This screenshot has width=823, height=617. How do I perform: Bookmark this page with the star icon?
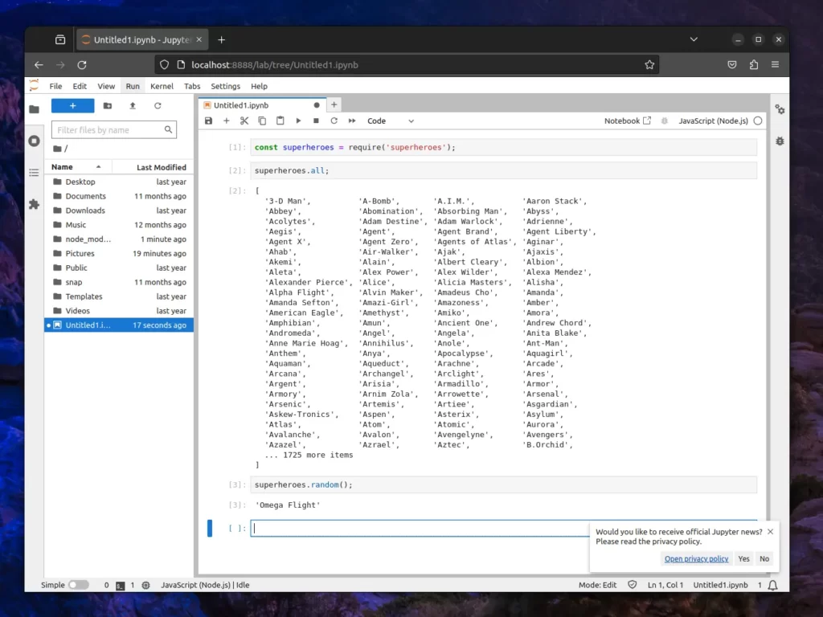click(x=649, y=65)
